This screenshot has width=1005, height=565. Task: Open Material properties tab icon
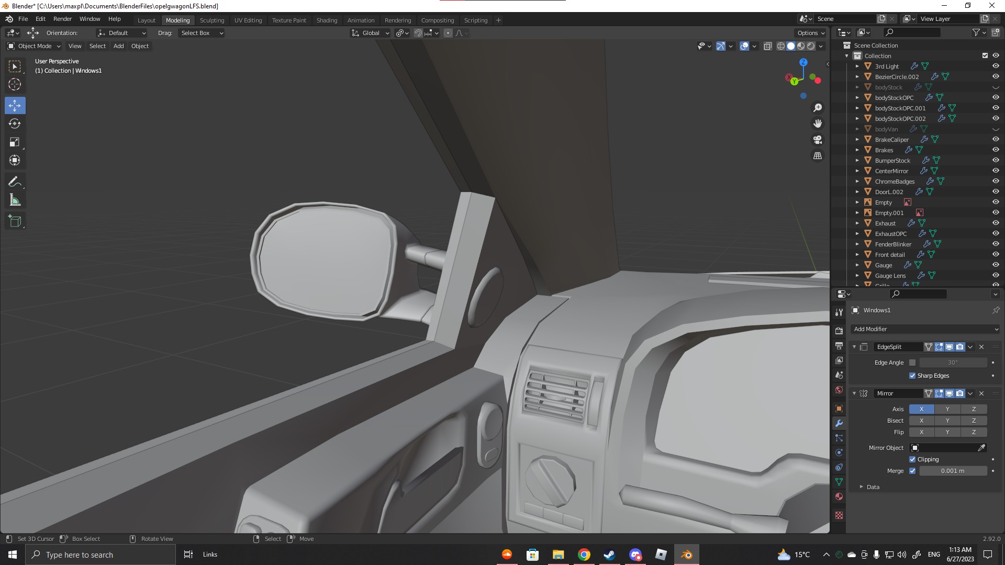click(x=839, y=496)
